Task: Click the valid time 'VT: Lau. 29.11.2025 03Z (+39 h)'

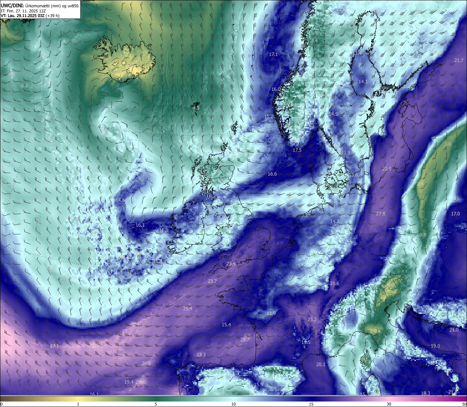Action: click(x=30, y=16)
